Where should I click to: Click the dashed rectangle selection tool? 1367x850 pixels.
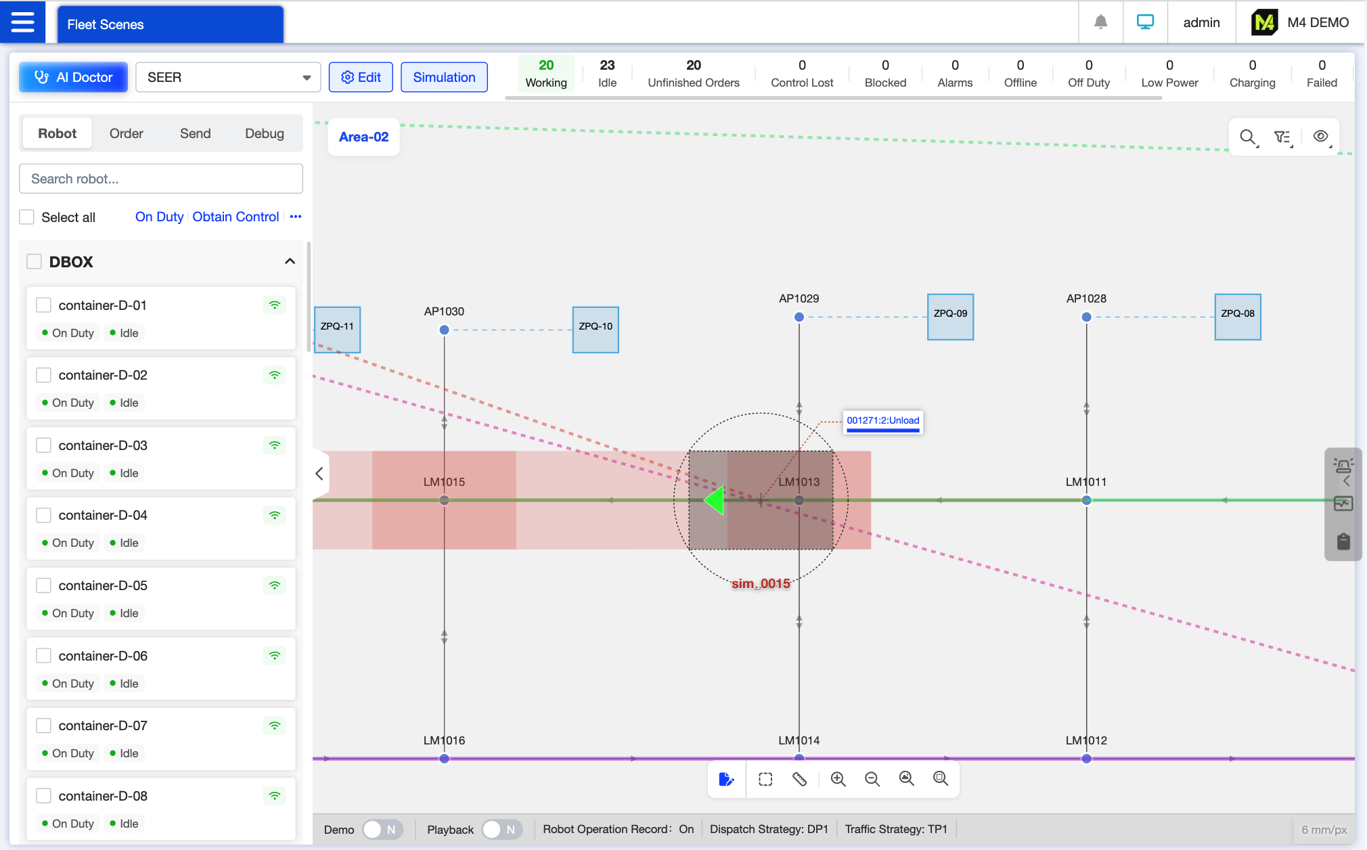tap(765, 779)
